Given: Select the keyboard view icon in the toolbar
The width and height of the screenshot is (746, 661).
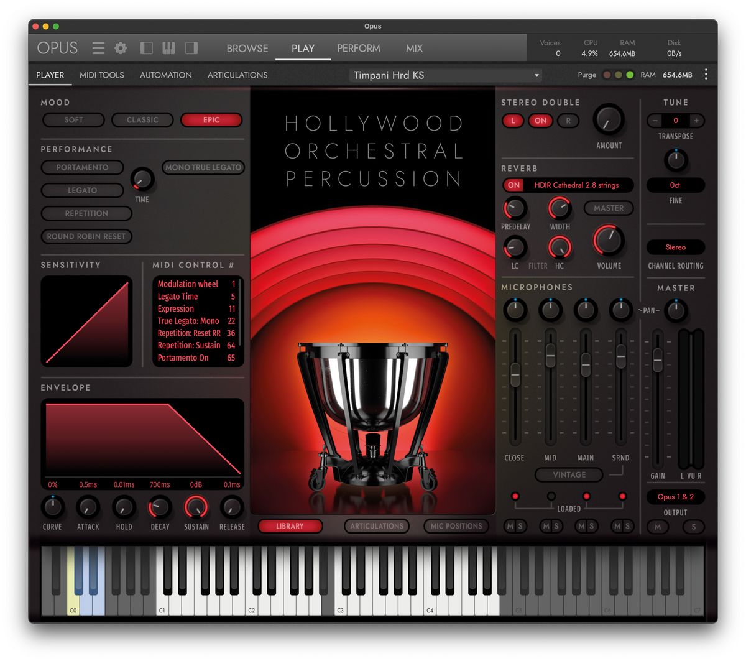Looking at the screenshot, I should (168, 47).
